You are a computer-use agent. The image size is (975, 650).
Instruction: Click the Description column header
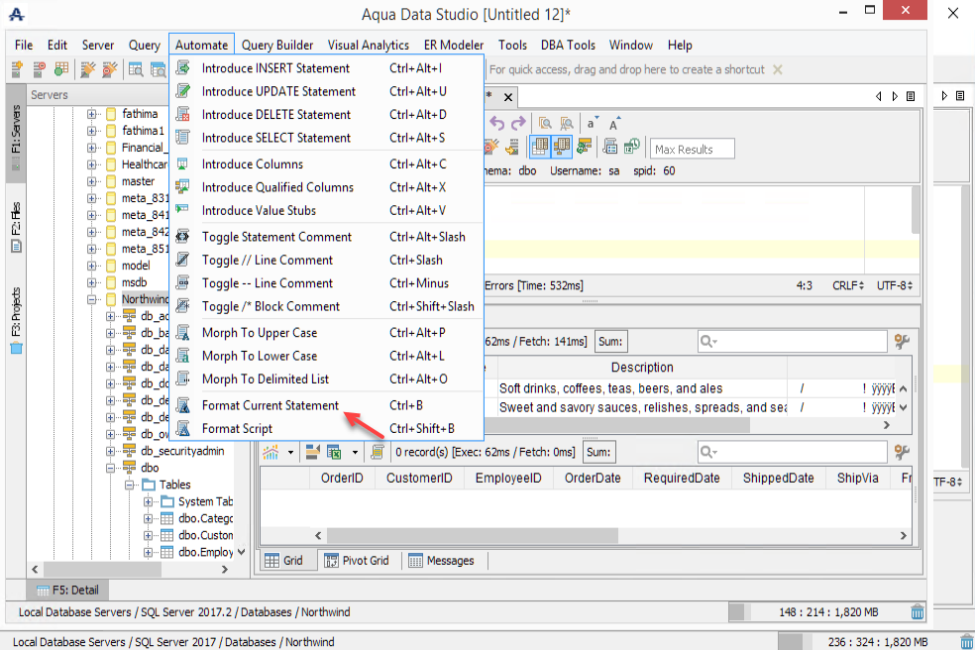pos(642,367)
